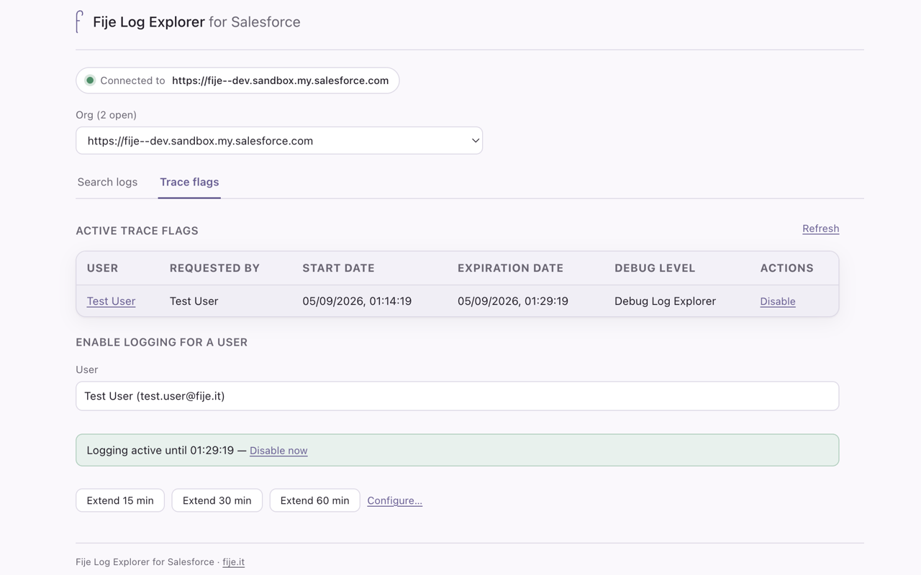921x575 pixels.
Task: Open the Test User link in the table
Action: [x=111, y=301]
